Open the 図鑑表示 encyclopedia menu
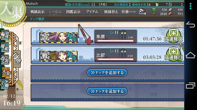This screenshot has width=197, height=110. click(x=73, y=12)
